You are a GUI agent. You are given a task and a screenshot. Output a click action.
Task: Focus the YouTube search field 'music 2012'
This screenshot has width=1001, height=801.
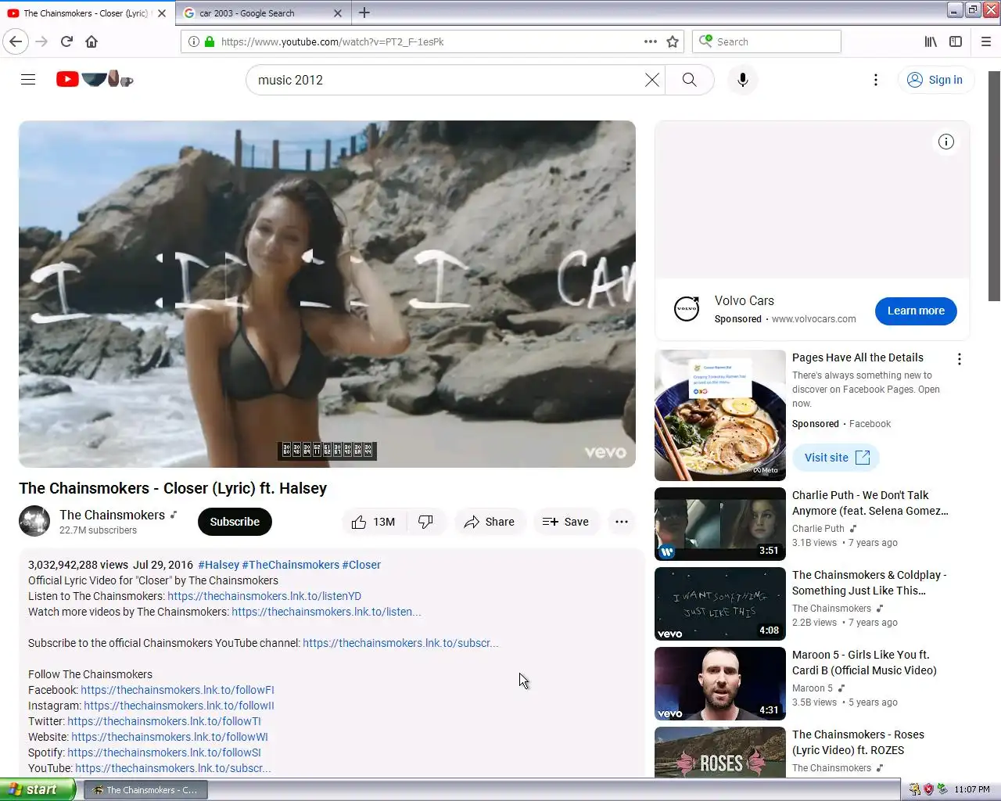pos(446,80)
